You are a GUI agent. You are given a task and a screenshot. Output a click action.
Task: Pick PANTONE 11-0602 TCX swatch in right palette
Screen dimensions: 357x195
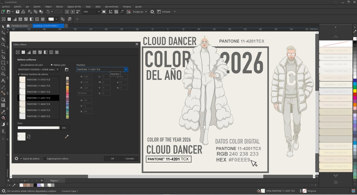click(x=336, y=57)
